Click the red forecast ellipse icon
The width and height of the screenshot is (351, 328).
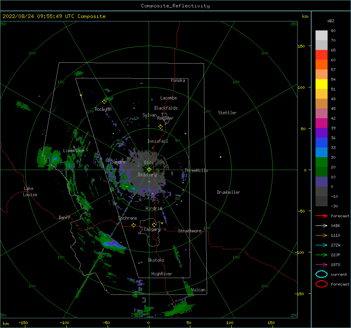pyautogui.click(x=321, y=284)
